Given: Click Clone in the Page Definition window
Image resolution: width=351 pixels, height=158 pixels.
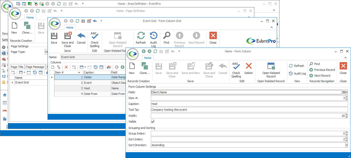Looking at the screenshot, I should (27, 28).
